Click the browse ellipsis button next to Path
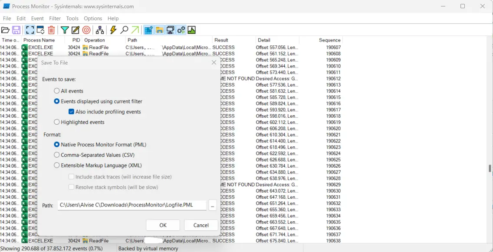This screenshot has height=252, width=493. tap(212, 205)
